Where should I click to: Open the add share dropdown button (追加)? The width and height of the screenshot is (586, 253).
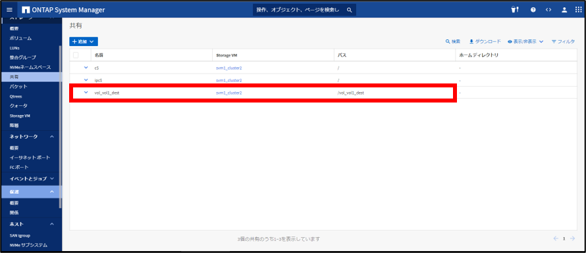coord(84,41)
